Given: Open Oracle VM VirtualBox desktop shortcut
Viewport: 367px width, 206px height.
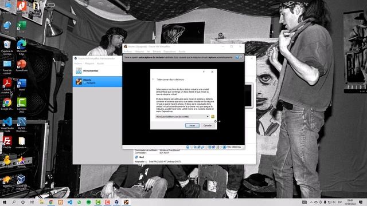Looking at the screenshot, I should coord(22,182).
